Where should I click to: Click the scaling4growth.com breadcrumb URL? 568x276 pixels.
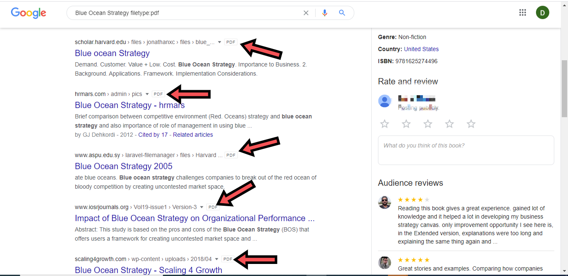click(143, 259)
